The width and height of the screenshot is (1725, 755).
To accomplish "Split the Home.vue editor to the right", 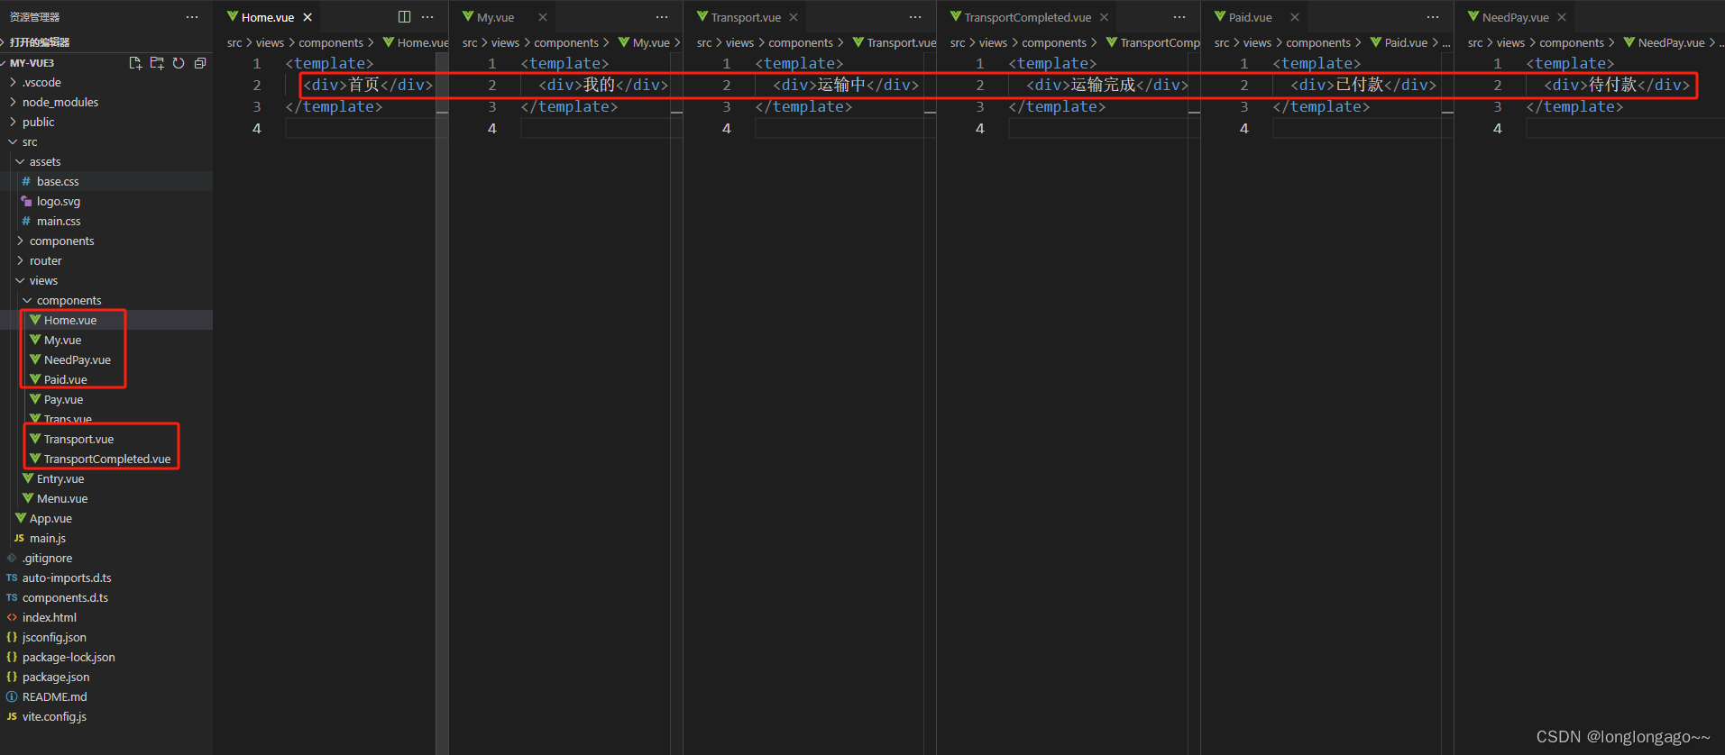I will (404, 17).
